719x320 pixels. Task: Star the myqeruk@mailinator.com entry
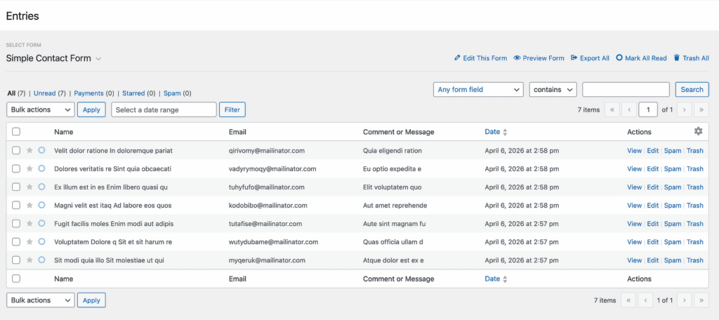[x=29, y=260]
